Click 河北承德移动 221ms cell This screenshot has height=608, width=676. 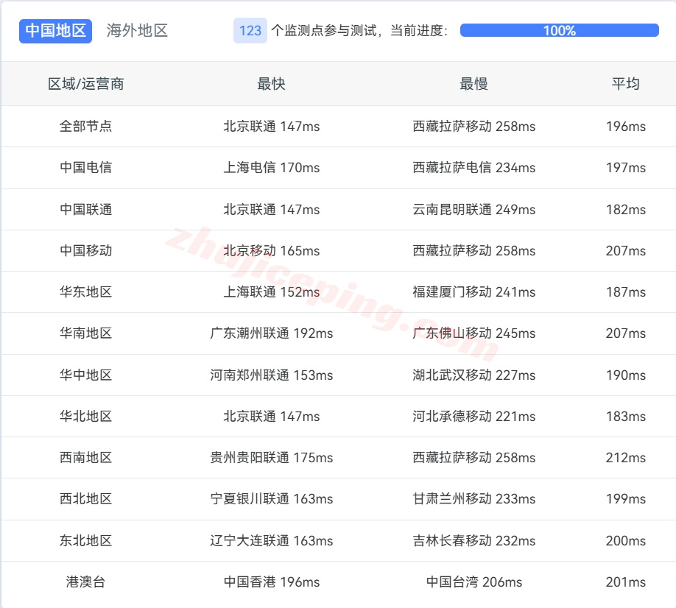point(473,417)
